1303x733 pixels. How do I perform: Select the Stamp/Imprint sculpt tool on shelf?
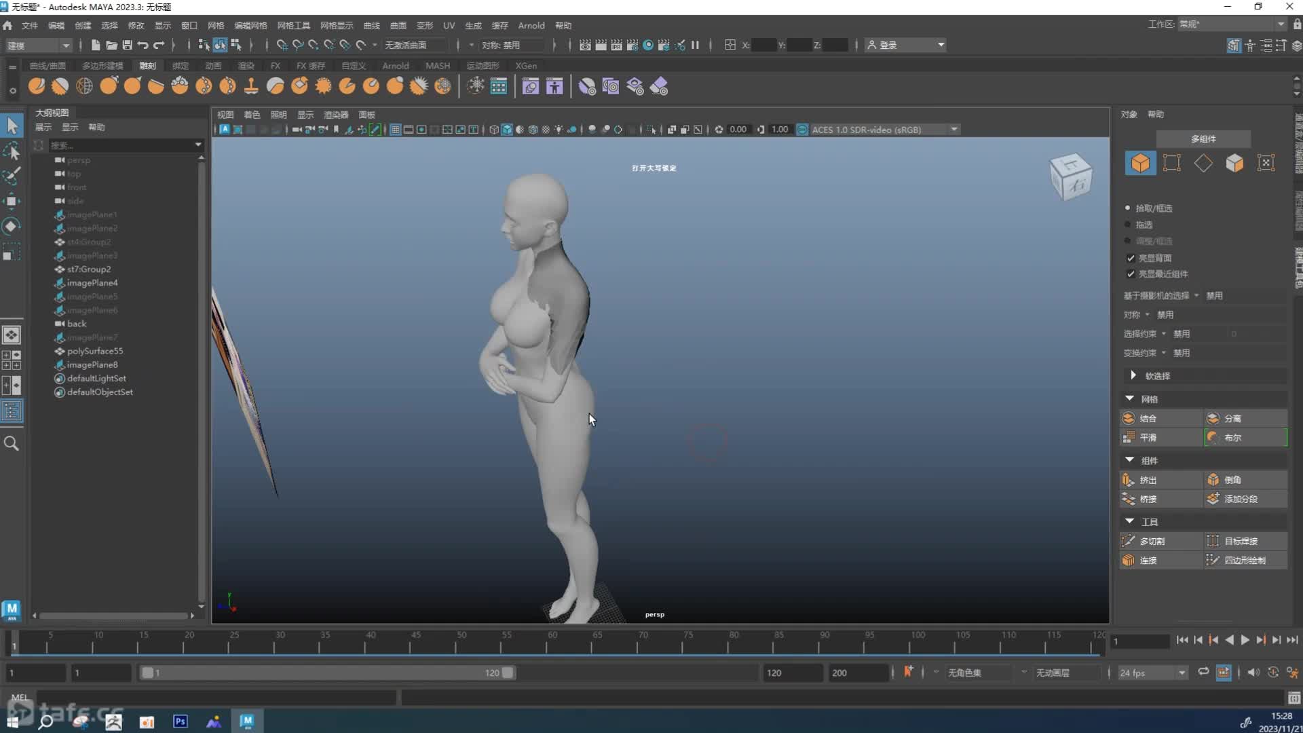[251, 86]
